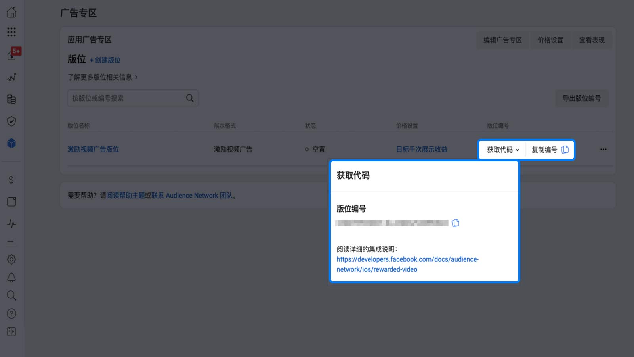
Task: Click the 导出版位编号 button
Action: [582, 98]
